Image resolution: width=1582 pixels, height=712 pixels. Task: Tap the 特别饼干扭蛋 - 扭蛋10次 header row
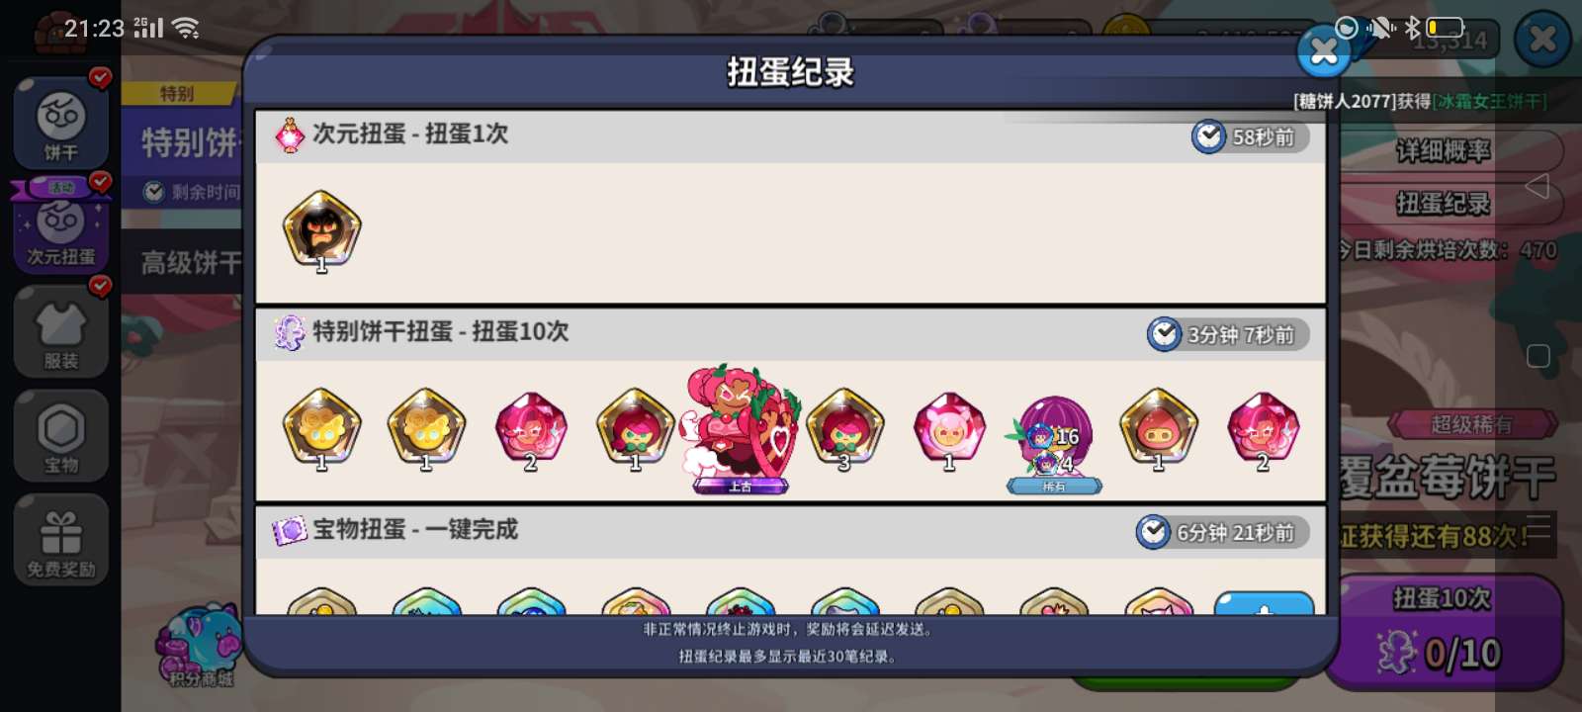click(x=790, y=334)
